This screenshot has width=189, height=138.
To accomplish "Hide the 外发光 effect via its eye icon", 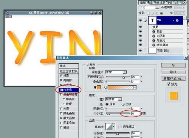I will coord(140,41).
